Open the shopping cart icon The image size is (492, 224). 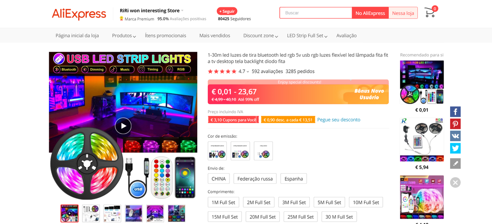(x=430, y=12)
